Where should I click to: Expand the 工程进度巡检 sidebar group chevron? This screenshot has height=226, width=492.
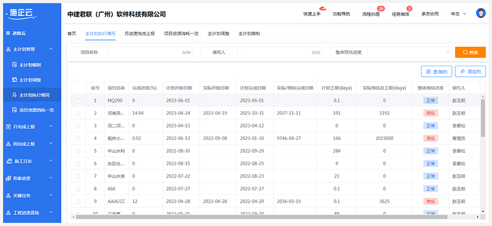point(51,212)
